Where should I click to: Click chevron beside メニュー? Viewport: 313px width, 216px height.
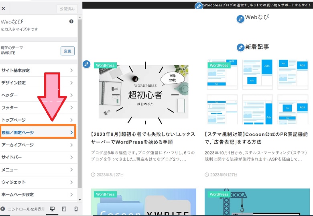71,170
